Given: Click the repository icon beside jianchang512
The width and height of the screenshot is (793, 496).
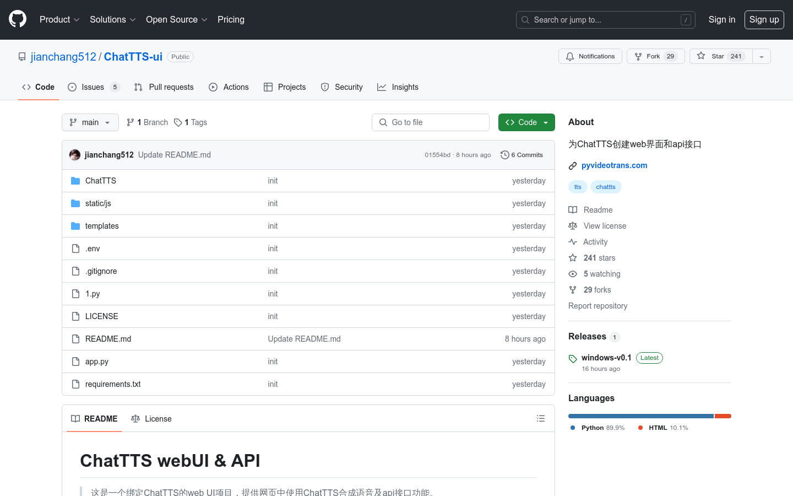Looking at the screenshot, I should click(22, 57).
